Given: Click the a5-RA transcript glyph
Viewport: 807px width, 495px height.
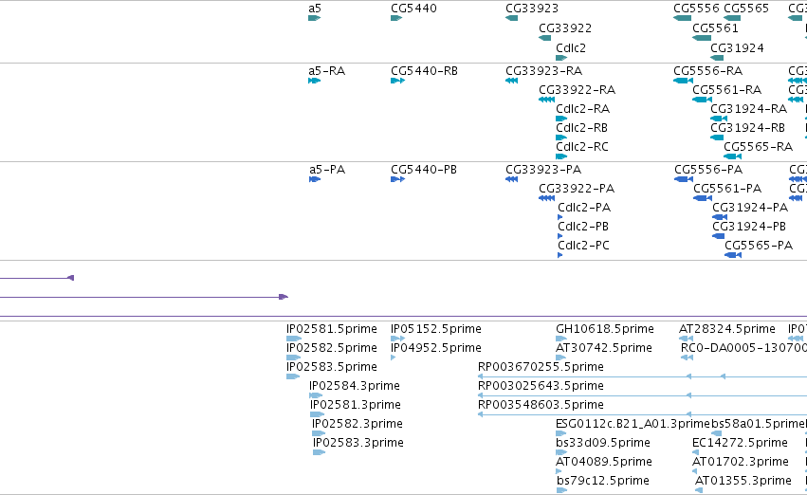Looking at the screenshot, I should [x=315, y=81].
